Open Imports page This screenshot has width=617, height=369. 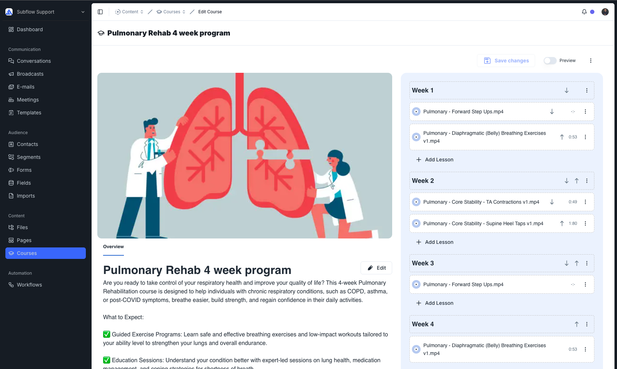click(46, 196)
